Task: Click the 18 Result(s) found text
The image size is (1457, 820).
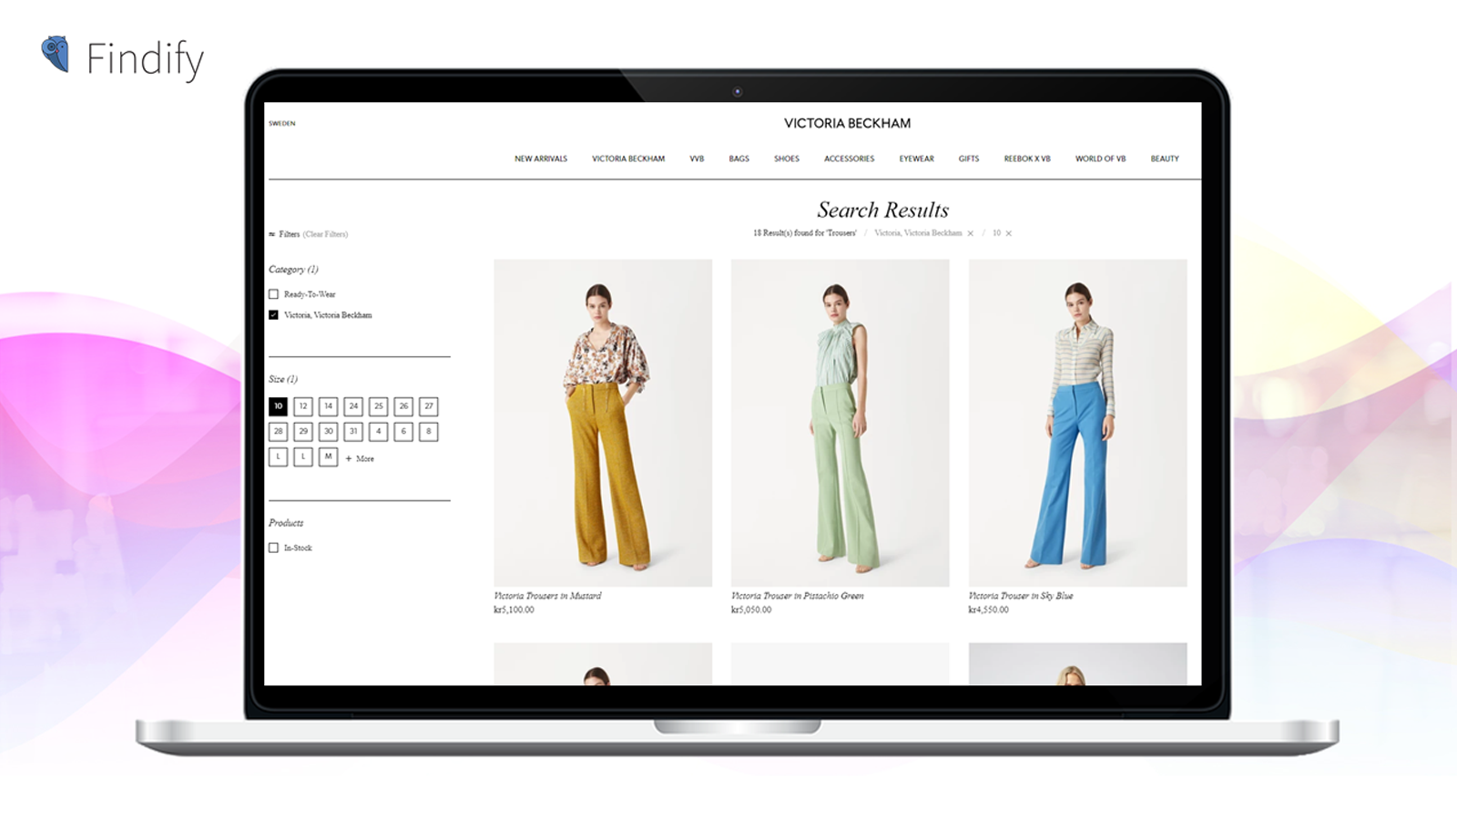Action: click(x=804, y=233)
